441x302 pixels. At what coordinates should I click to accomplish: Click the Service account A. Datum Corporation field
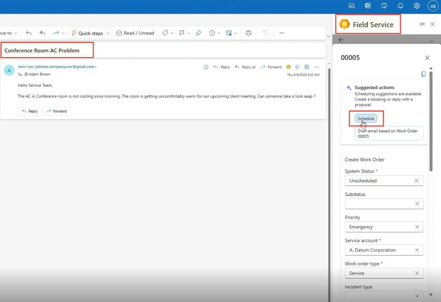tap(384, 250)
